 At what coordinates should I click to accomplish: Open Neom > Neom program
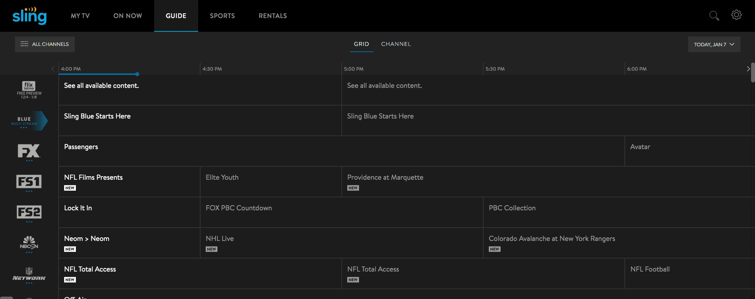[x=129, y=243]
